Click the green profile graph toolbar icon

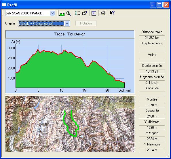tap(62, 13)
